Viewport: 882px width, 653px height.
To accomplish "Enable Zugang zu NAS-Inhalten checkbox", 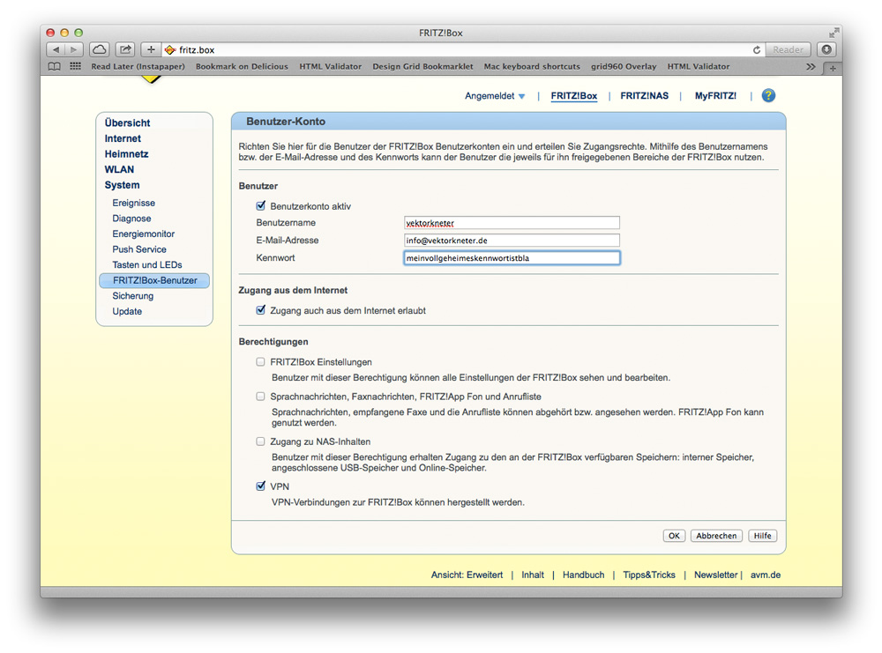I will (x=260, y=442).
